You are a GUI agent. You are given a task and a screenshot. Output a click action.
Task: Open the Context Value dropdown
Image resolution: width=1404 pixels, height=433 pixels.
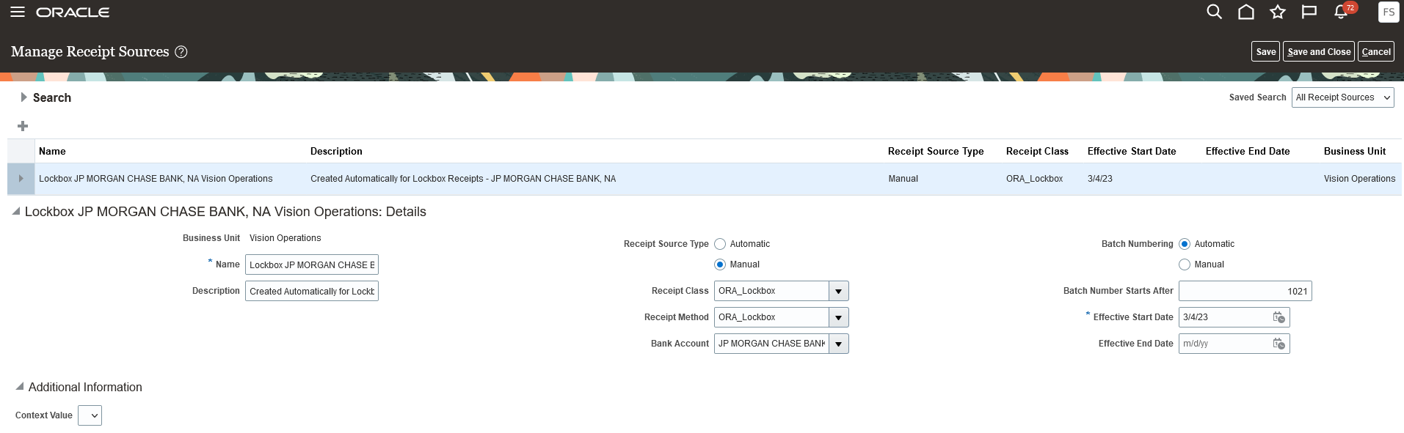90,415
